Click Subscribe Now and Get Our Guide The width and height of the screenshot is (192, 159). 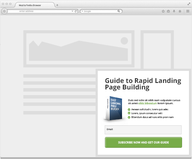pos(144,143)
